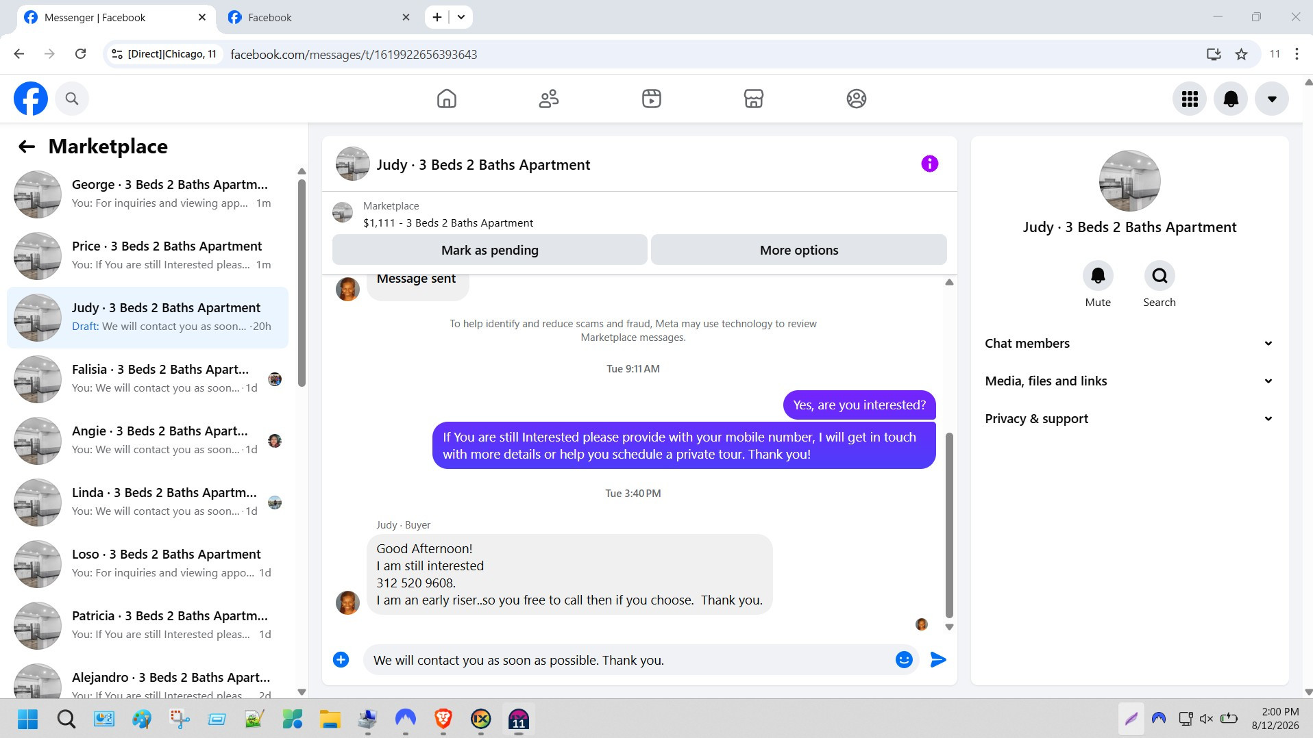The image size is (1313, 738).
Task: Close the Messenger | Facebook tab
Action: coord(202,18)
